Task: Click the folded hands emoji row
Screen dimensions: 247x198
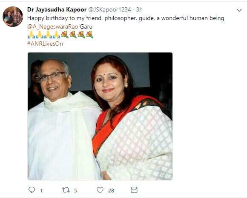Action: pos(44,35)
